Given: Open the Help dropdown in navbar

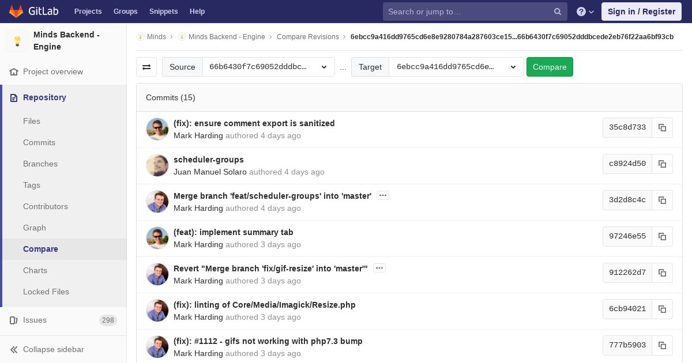Looking at the screenshot, I should coord(585,12).
